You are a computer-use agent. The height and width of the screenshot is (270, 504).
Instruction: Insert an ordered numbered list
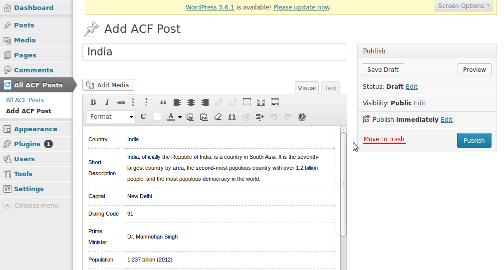pyautogui.click(x=149, y=102)
